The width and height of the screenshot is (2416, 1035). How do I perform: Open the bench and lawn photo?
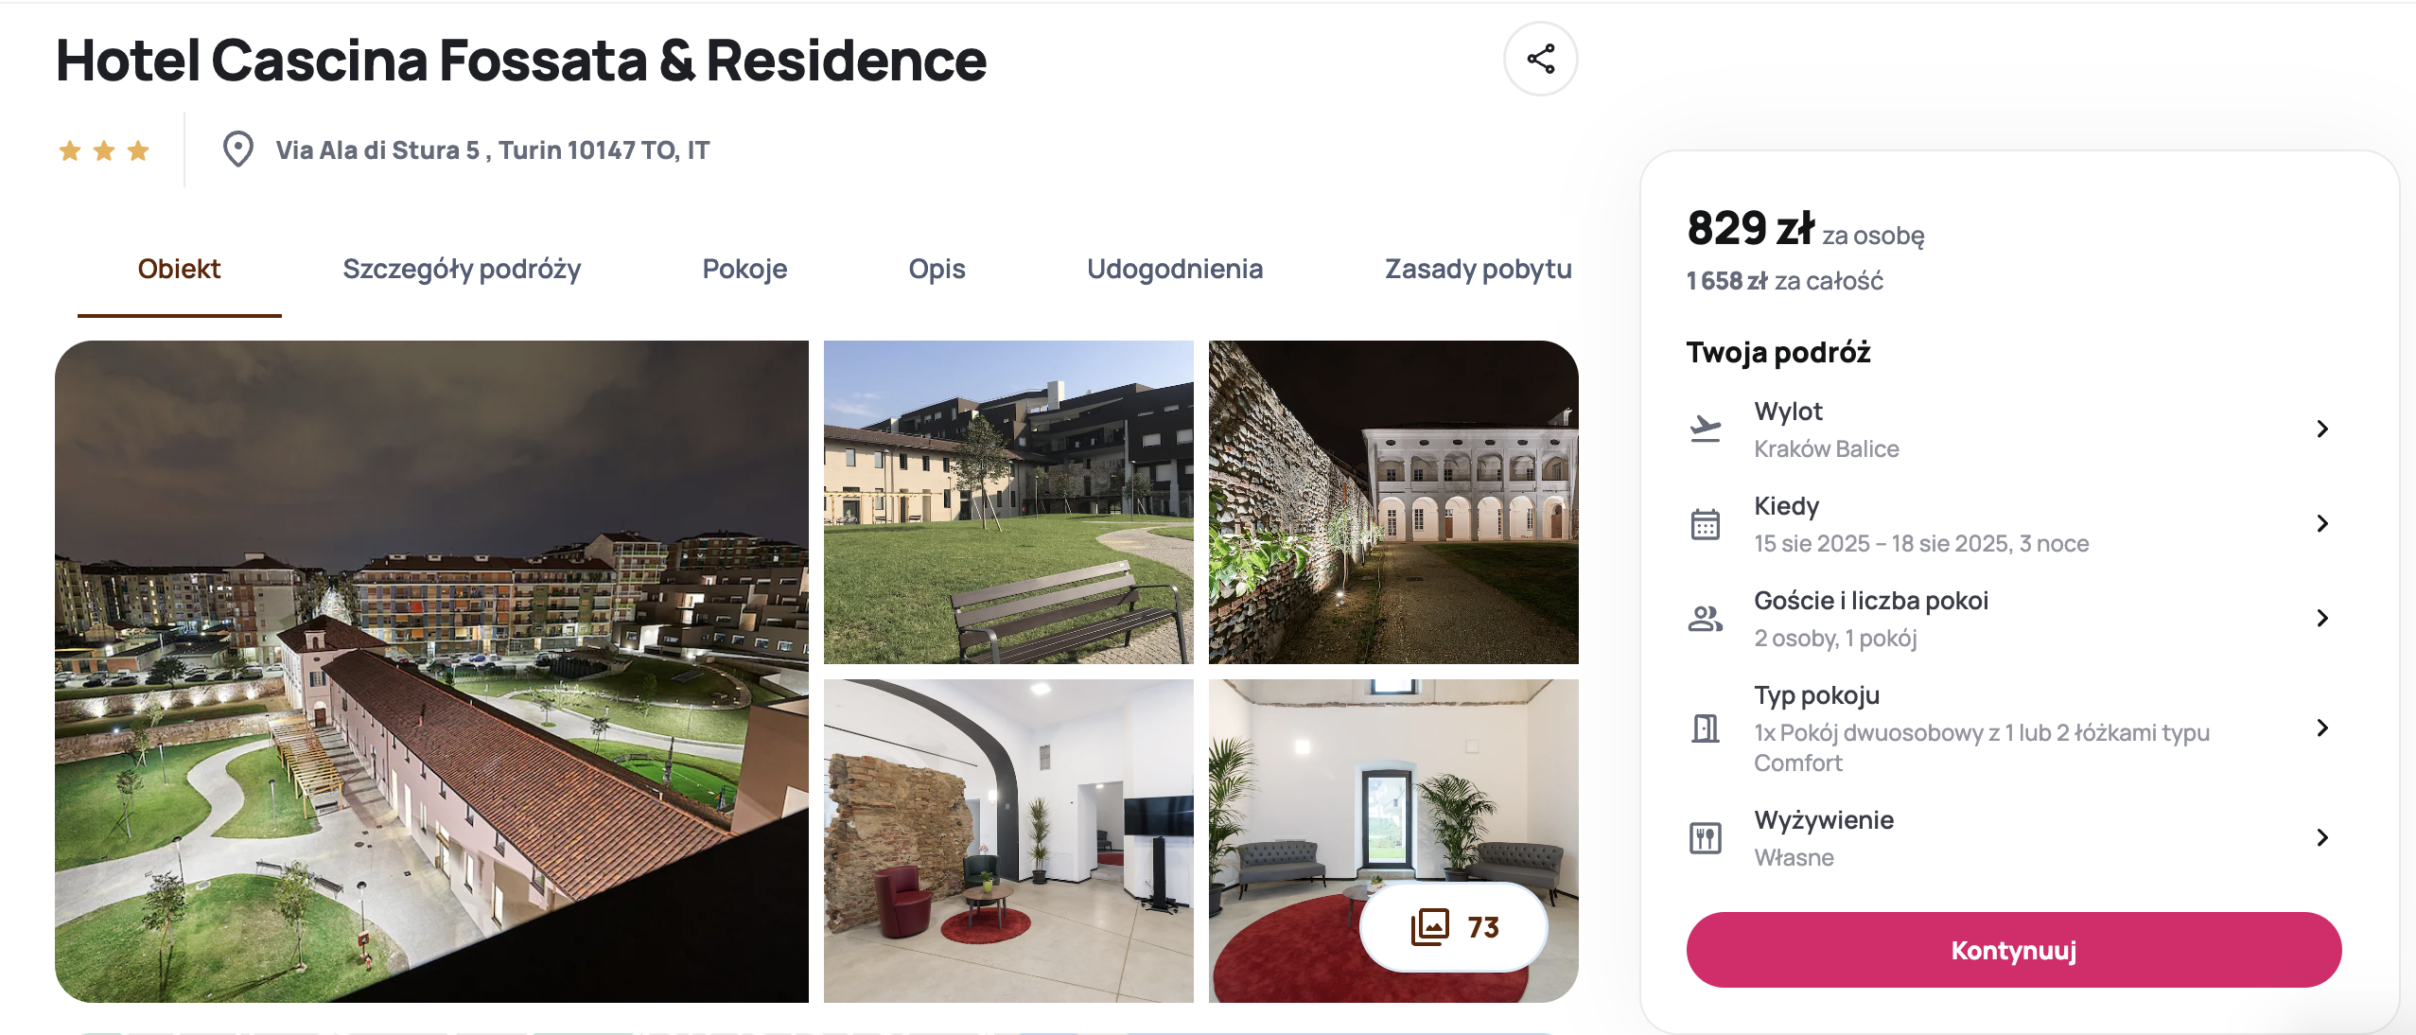[1008, 502]
